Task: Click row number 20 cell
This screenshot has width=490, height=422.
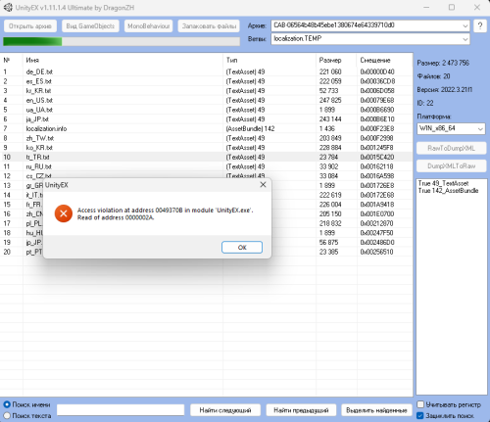Action: [x=7, y=252]
